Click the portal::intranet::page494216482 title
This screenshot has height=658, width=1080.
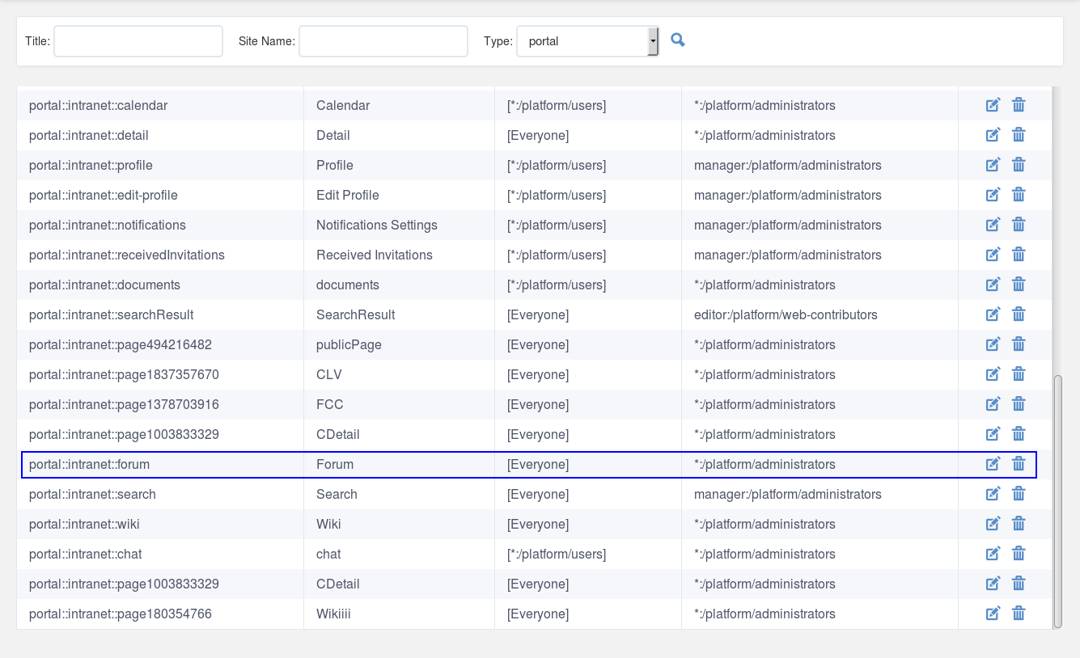[x=121, y=344]
